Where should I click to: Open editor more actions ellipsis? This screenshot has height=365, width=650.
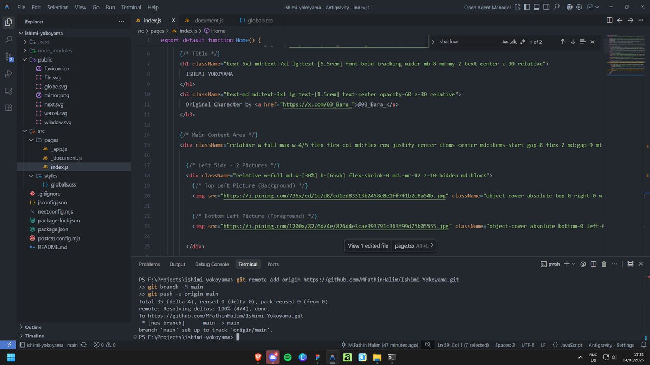(x=640, y=21)
